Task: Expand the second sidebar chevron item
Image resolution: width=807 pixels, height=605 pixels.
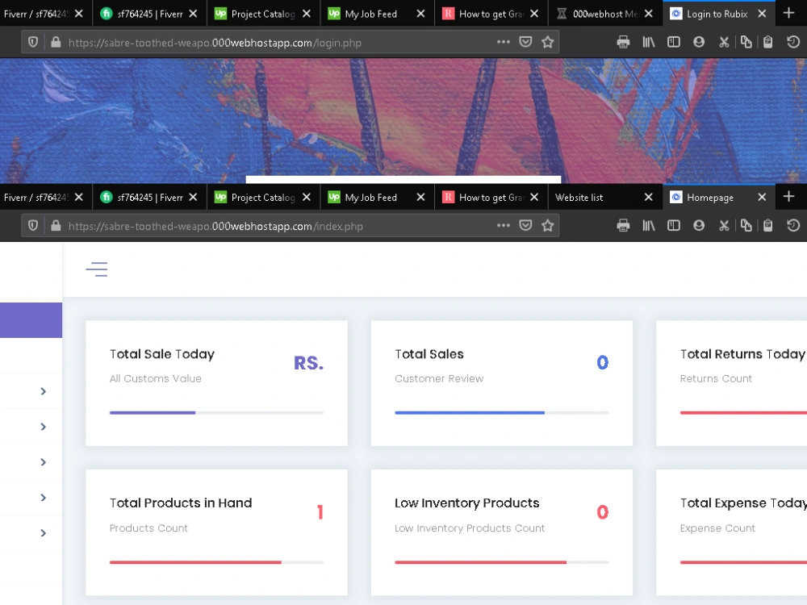Action: pos(44,427)
